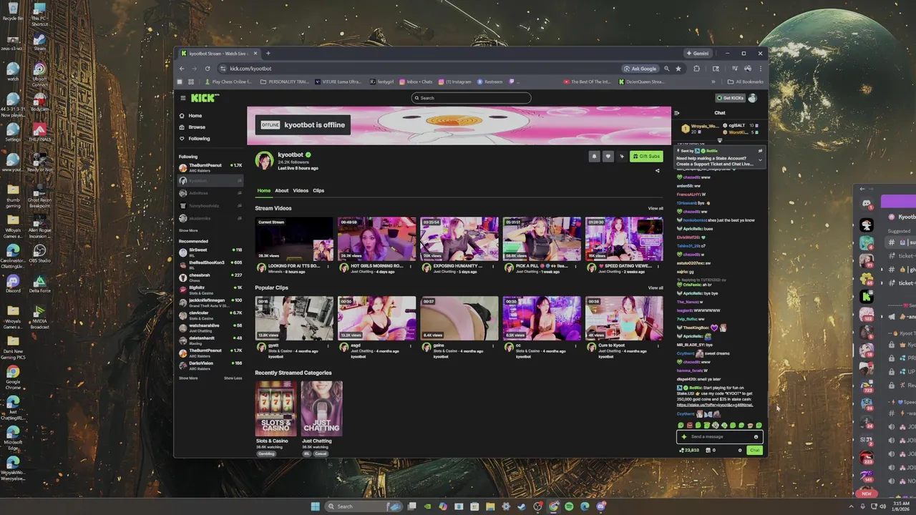This screenshot has height=515, width=916.
Task: Expand the chat leaderboard down arrow
Action: click(x=720, y=140)
